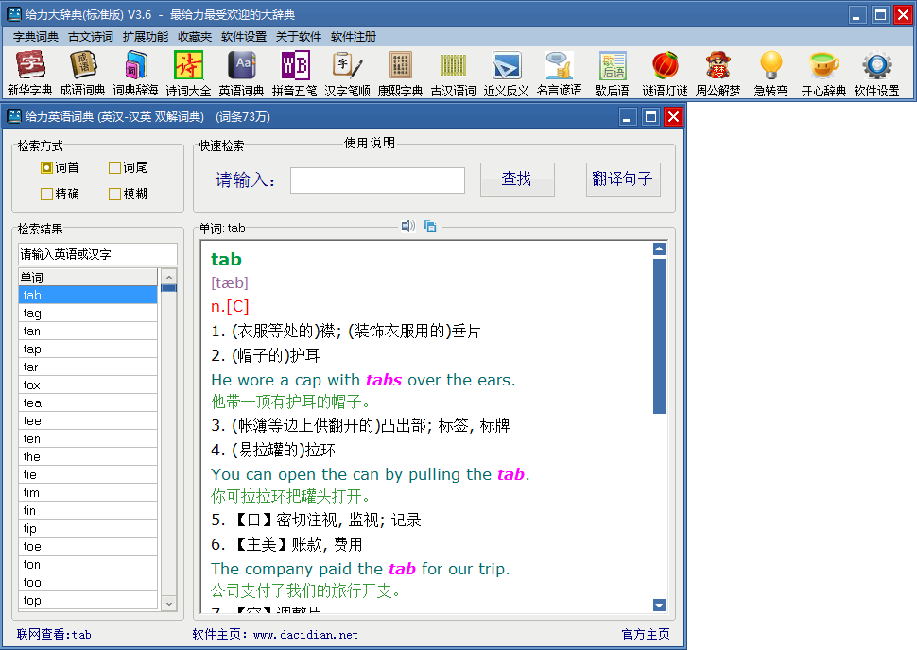
Task: Enable the 词尾 search option
Action: coord(115,168)
